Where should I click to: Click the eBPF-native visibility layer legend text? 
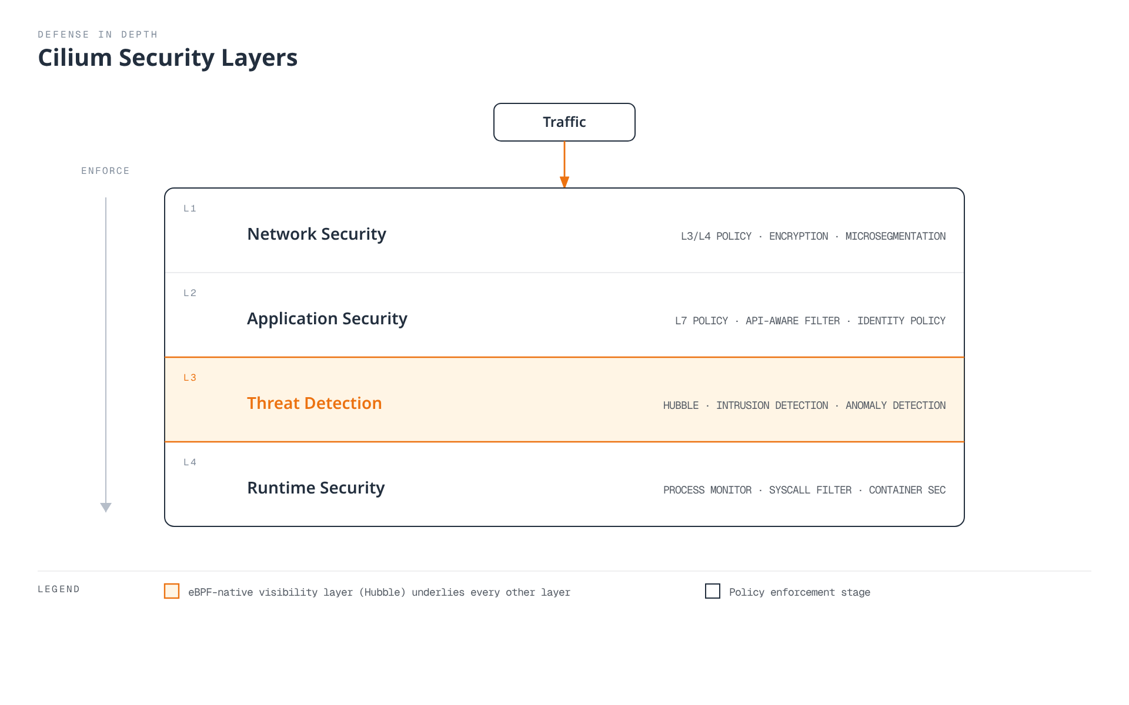click(379, 592)
